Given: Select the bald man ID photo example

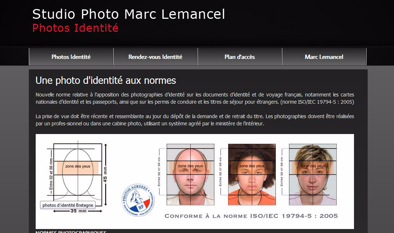Looking at the screenshot, I should coord(190,174).
